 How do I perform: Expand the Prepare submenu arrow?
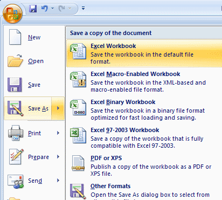(58, 156)
